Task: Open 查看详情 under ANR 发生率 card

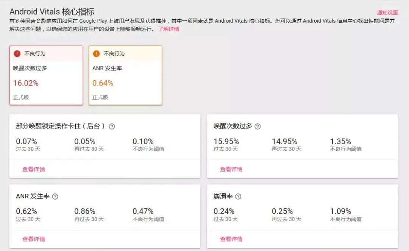Action: tap(34, 239)
